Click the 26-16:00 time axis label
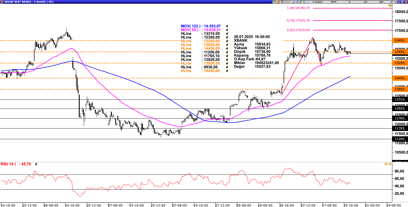This screenshot has height=207, width=408. click(x=286, y=205)
